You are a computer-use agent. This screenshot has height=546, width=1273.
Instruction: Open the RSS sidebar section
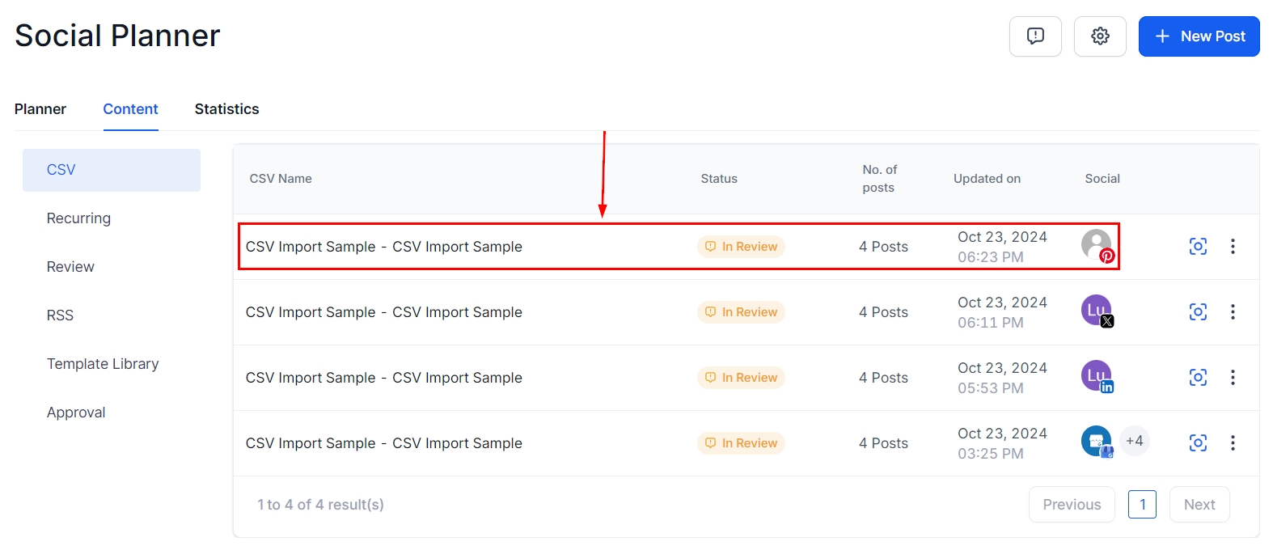pyautogui.click(x=60, y=315)
